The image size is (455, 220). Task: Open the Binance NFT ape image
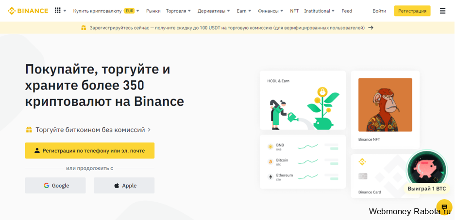coord(385,104)
